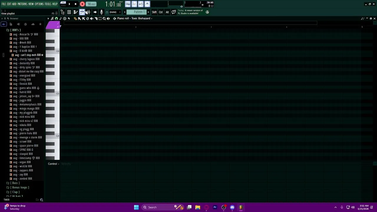The width and height of the screenshot is (377, 212).
Task: Click the globe online news icon
Action: [x=207, y=12]
